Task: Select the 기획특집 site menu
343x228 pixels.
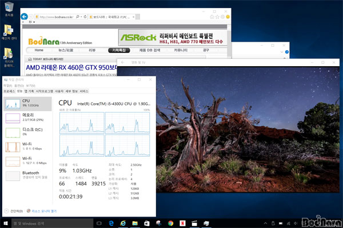Action: click(x=119, y=50)
